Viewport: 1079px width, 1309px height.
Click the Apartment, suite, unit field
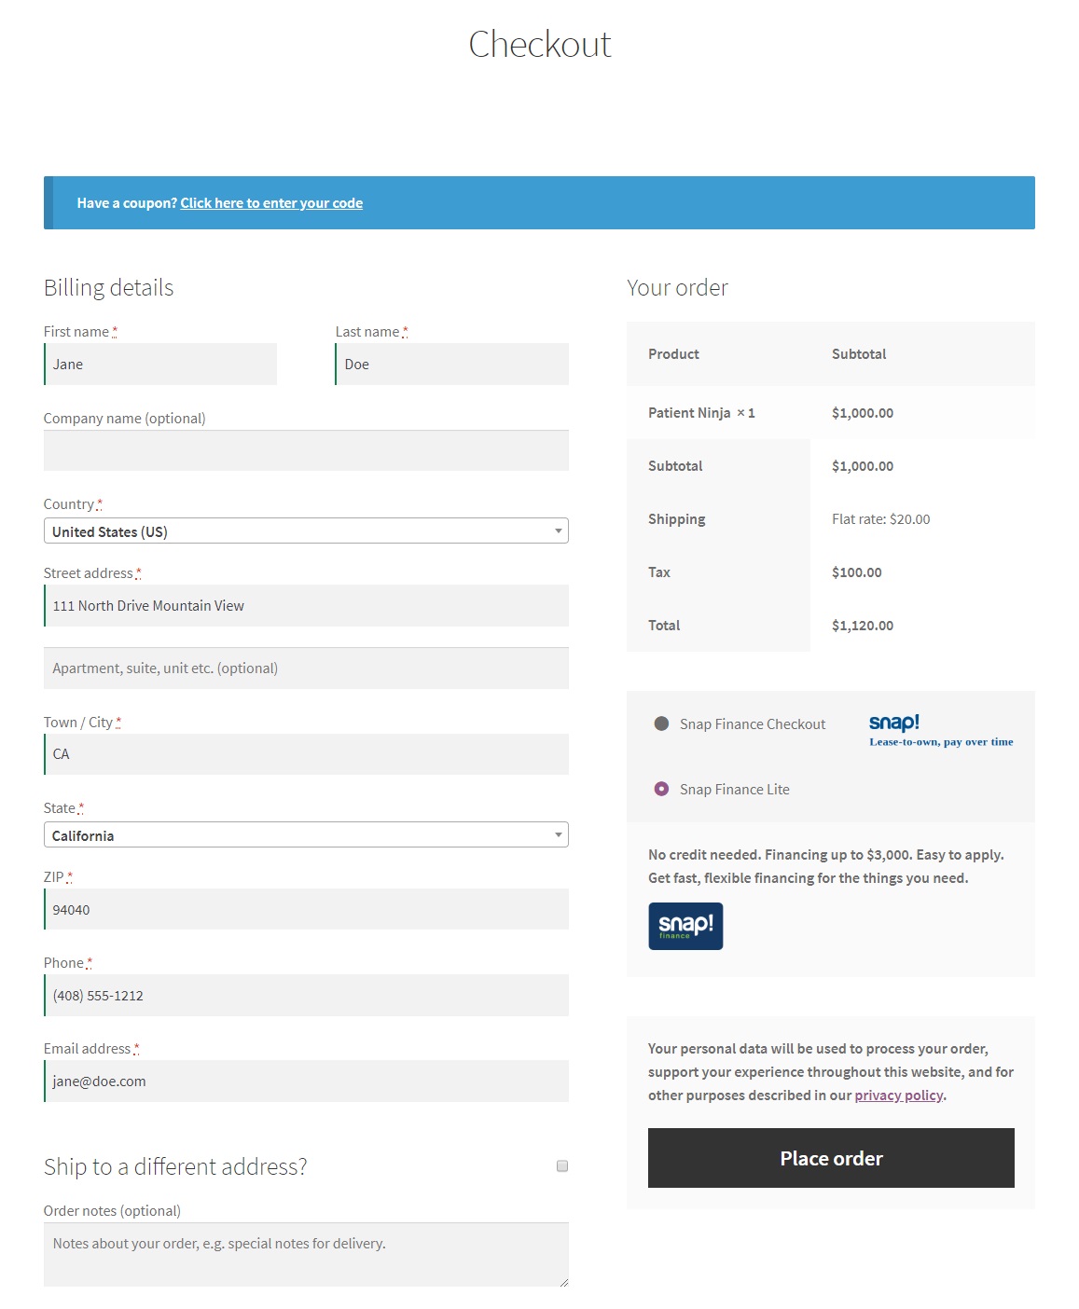pos(306,668)
